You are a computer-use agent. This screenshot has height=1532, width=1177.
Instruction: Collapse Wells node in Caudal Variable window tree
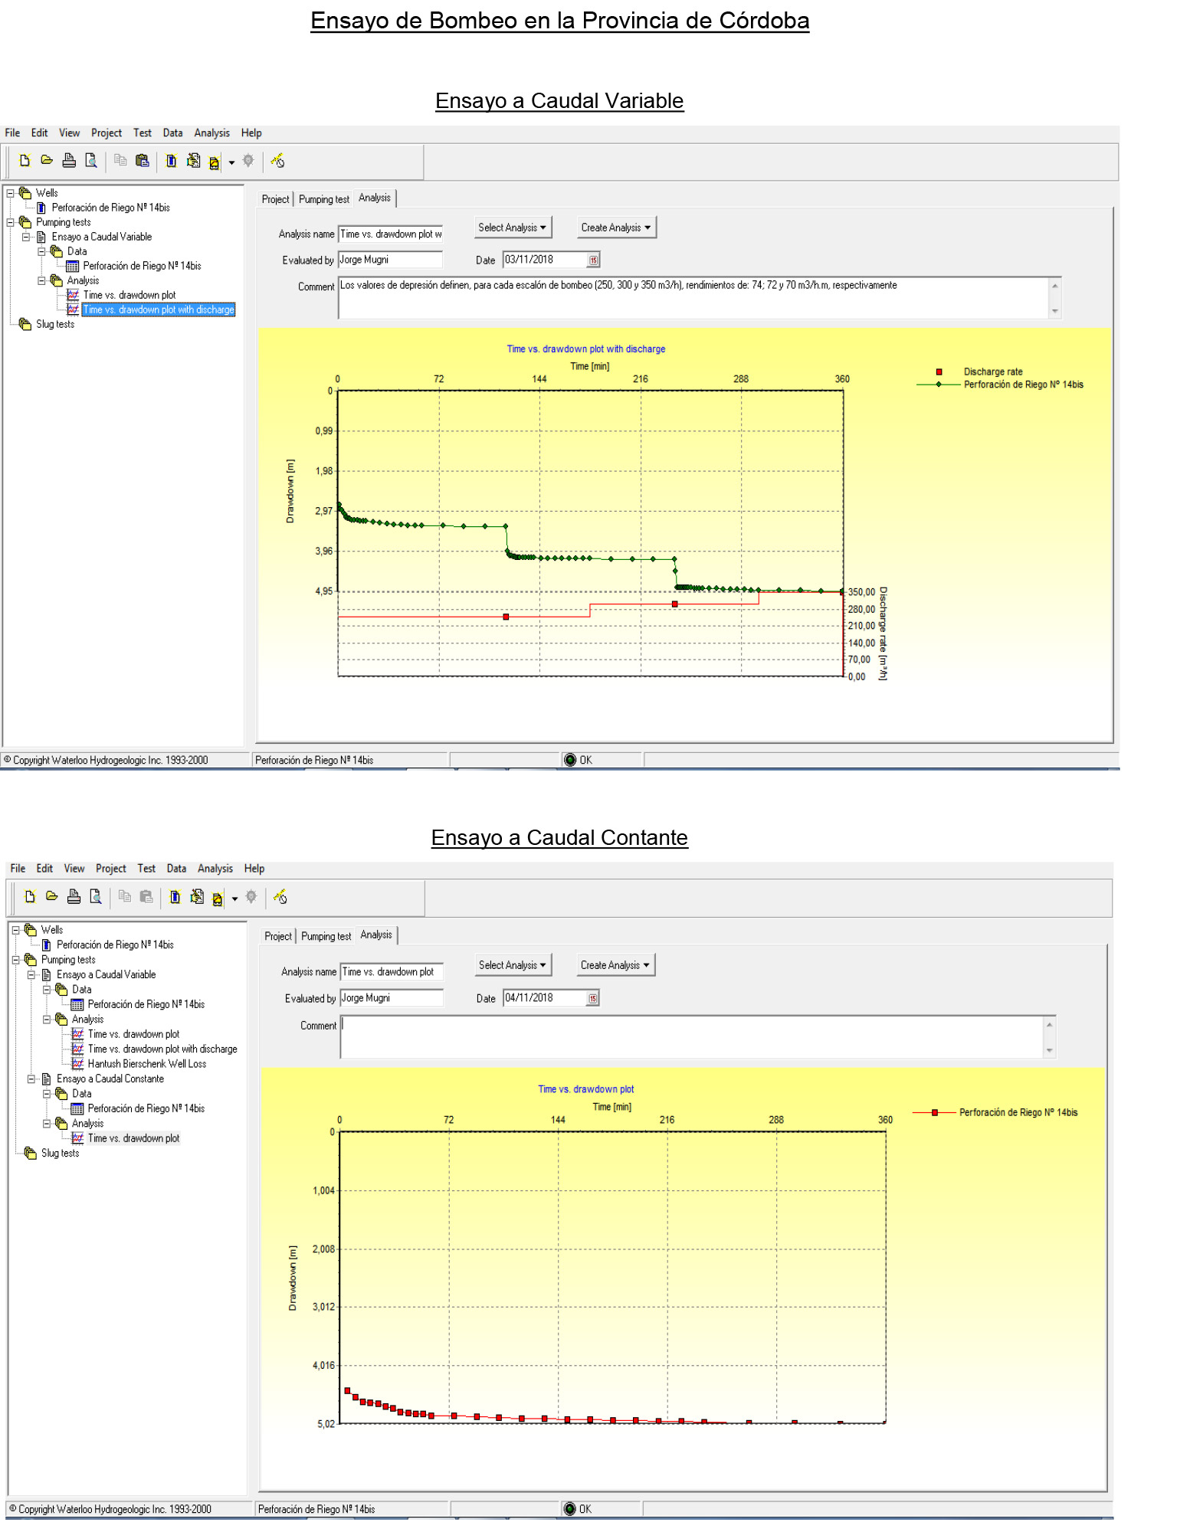tap(11, 193)
